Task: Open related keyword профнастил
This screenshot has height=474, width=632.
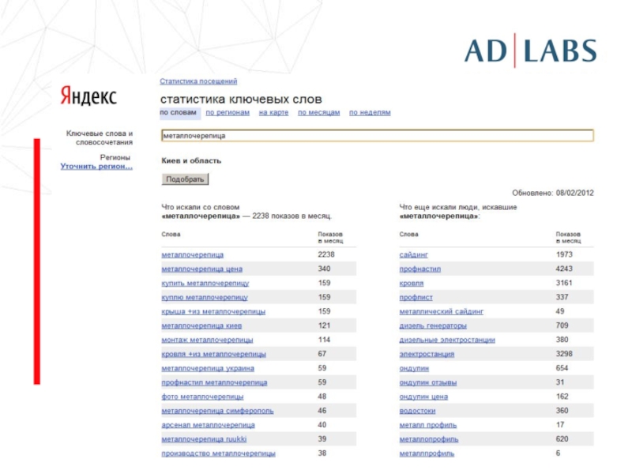Action: [420, 269]
